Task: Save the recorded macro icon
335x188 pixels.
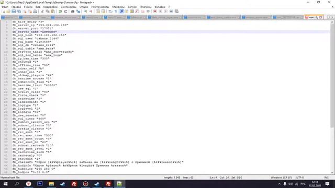Action: [176, 11]
